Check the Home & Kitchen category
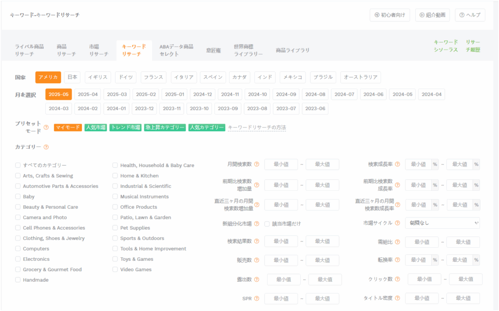The width and height of the screenshot is (499, 311). pos(115,176)
